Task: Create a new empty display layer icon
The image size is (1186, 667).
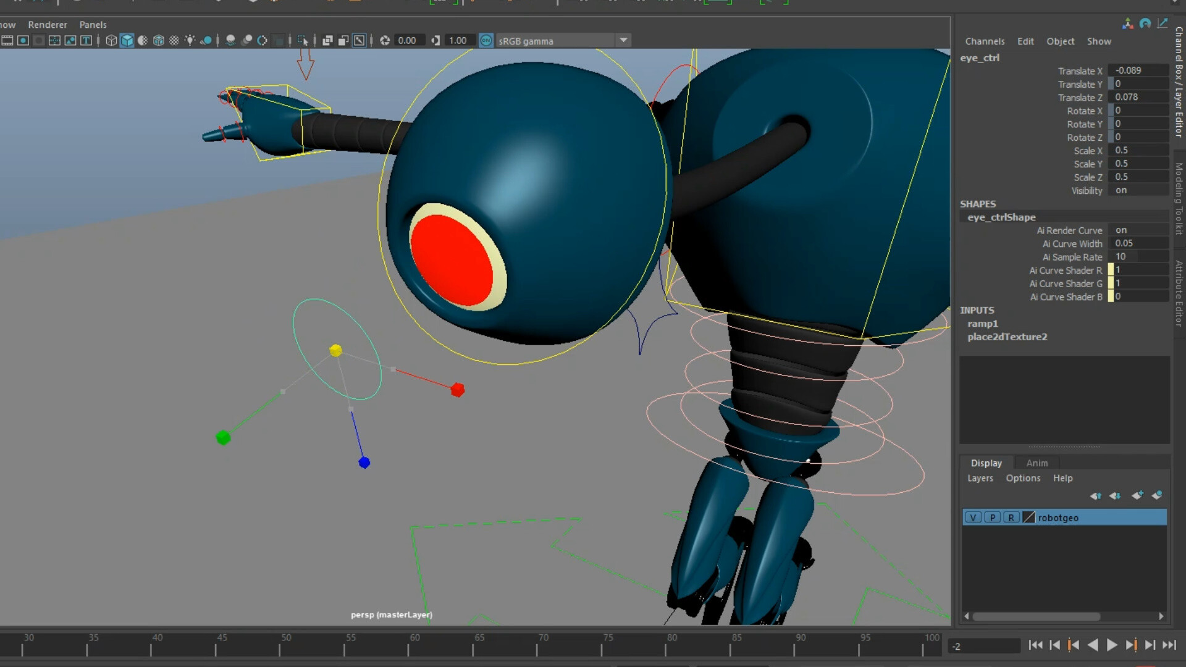Action: point(1137,495)
